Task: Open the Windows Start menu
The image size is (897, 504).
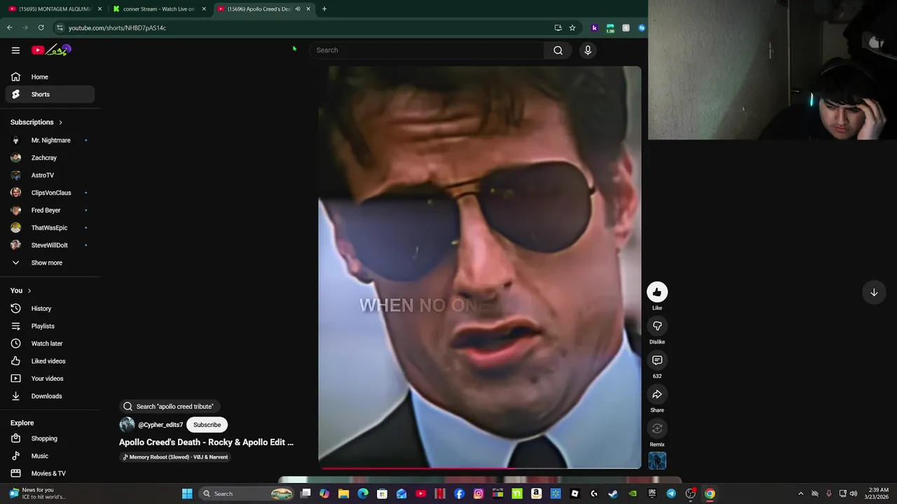Action: click(187, 493)
